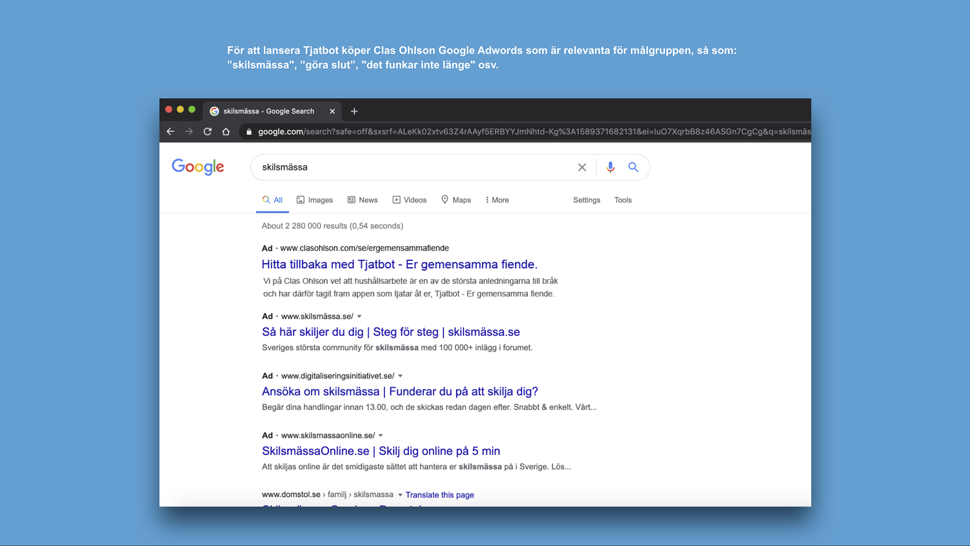Open the SkilsmässaOnline.se result link

click(381, 451)
